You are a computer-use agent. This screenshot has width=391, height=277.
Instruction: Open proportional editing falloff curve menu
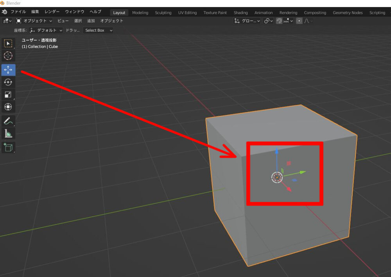[x=308, y=21]
